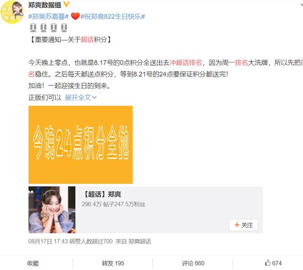Screen dimensions: 303x270
Task: Click the red 超话 keyword link
Action: click(87, 40)
